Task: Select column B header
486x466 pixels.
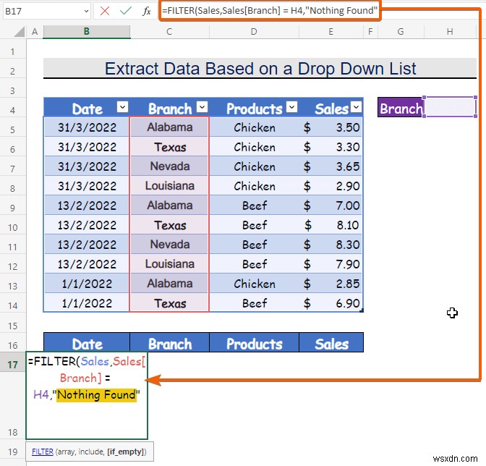Action: pos(87,31)
